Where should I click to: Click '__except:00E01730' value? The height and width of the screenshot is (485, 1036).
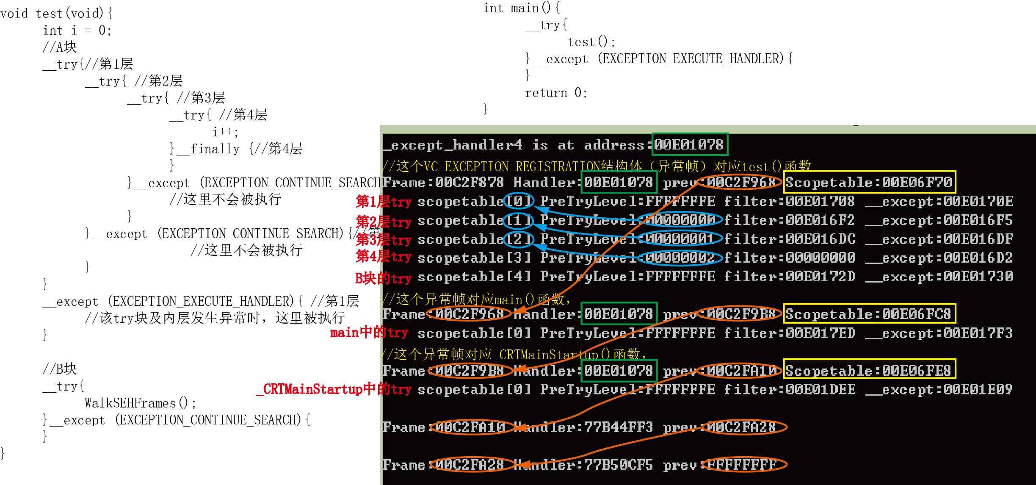[x=939, y=277]
